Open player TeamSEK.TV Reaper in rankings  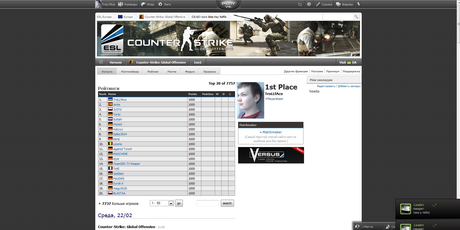pos(127,164)
